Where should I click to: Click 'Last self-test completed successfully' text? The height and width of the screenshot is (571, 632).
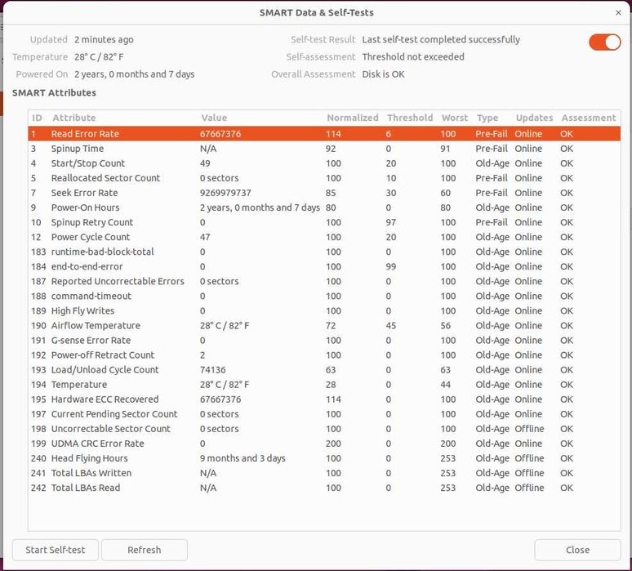tap(441, 39)
